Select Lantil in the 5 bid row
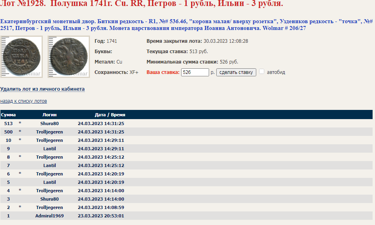 tap(50, 182)
